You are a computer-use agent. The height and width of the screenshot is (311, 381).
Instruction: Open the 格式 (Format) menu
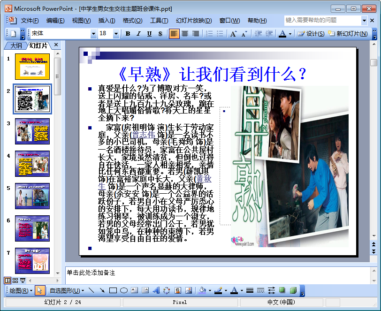point(132,21)
